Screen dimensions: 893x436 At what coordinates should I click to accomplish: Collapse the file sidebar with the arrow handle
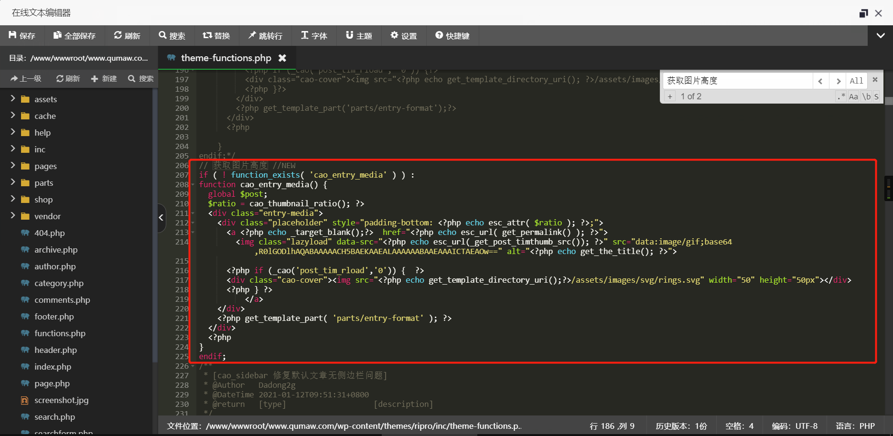pos(161,218)
